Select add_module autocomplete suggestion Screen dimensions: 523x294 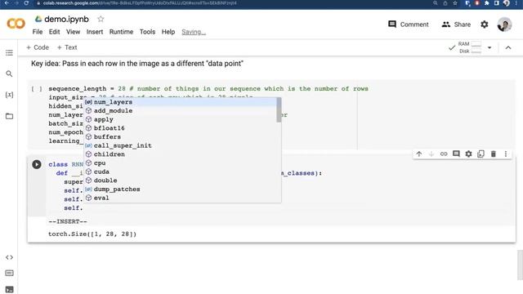(x=180, y=111)
